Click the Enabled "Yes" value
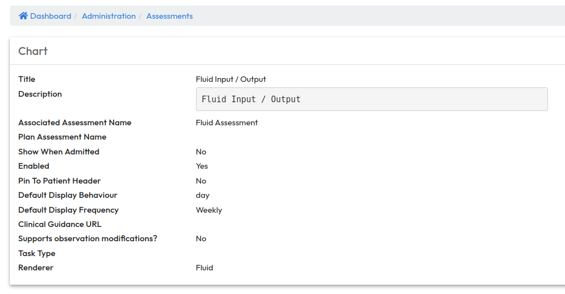 [x=202, y=166]
